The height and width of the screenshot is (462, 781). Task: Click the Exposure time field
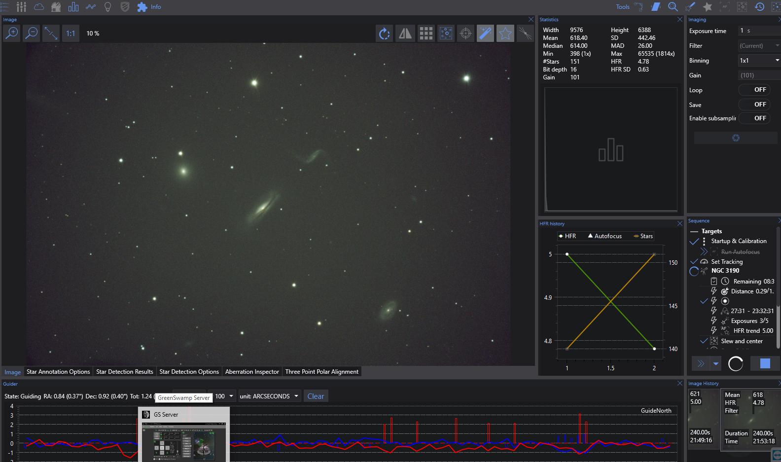tap(758, 31)
